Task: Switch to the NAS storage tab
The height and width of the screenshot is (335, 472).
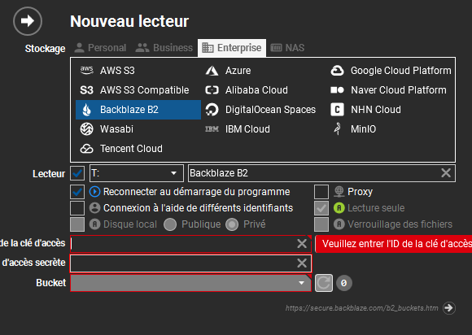Action: pyautogui.click(x=287, y=48)
